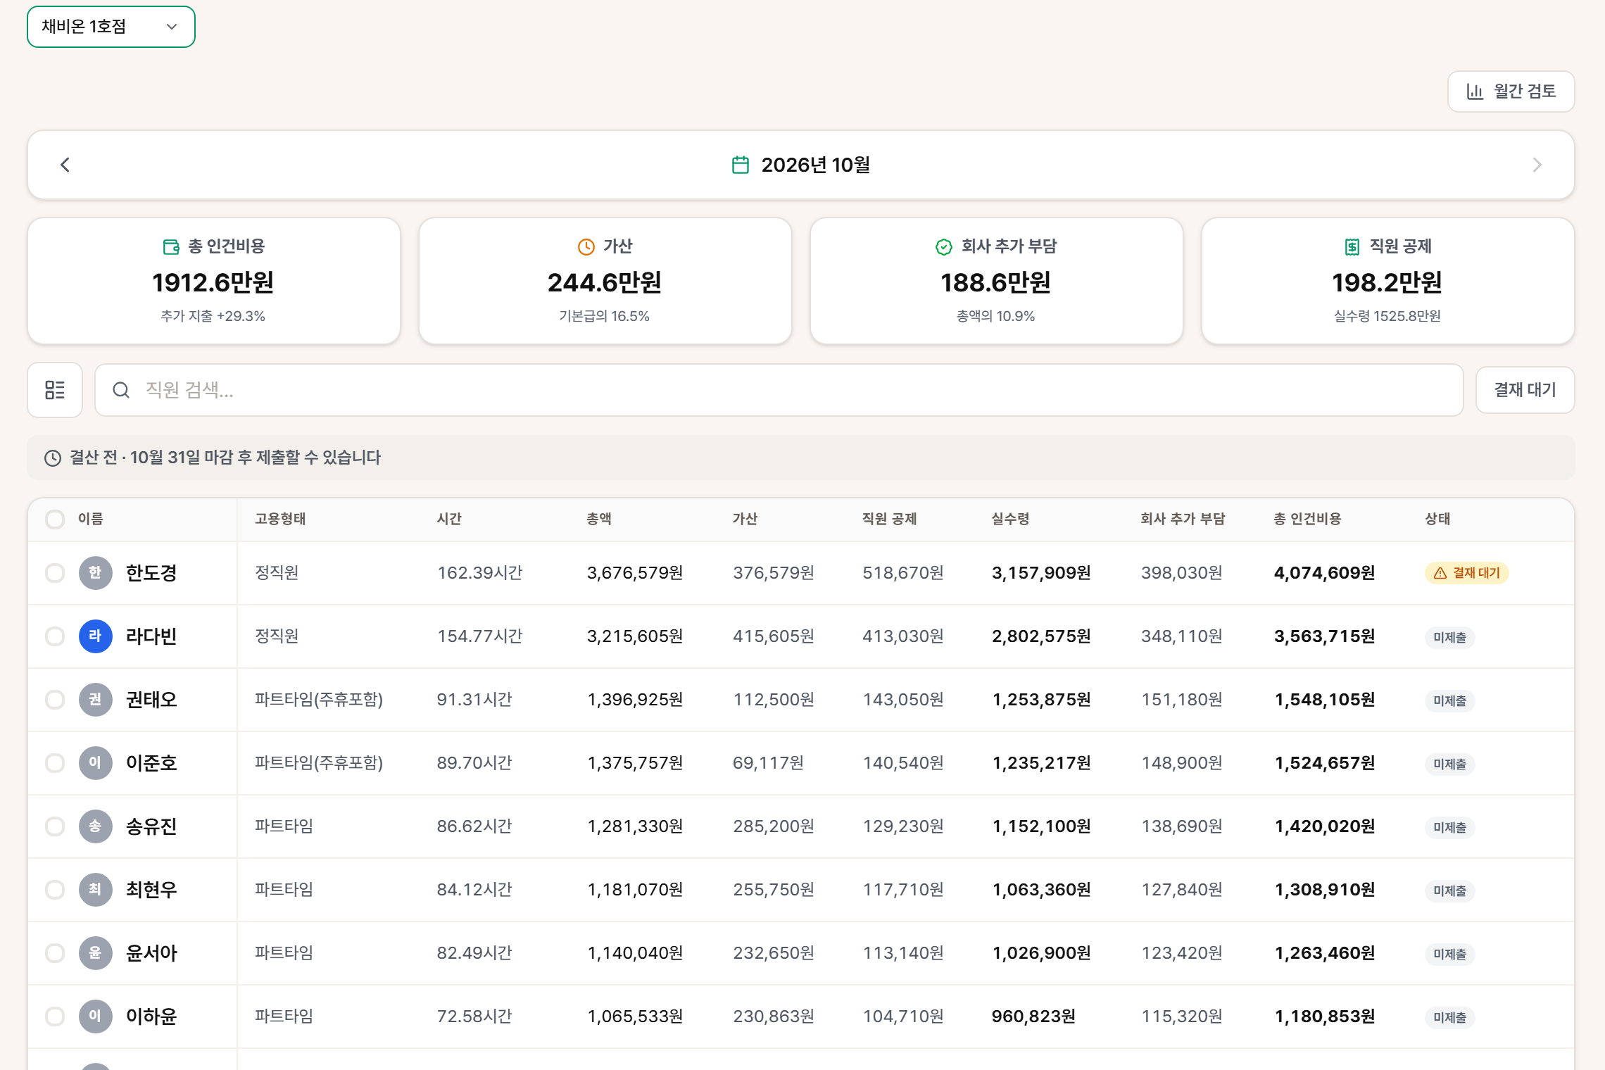Click the 2026년 10월 month selector
Viewport: 1605px width, 1070px height.
point(801,165)
